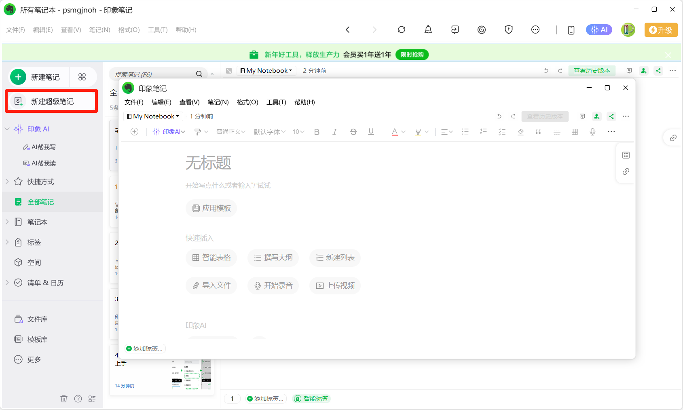Open the trash bin icon at sidebar bottom

64,399
